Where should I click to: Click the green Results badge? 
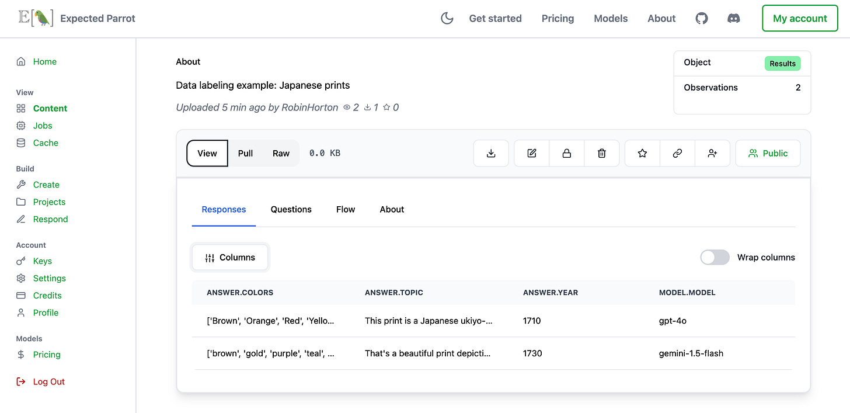pos(782,63)
